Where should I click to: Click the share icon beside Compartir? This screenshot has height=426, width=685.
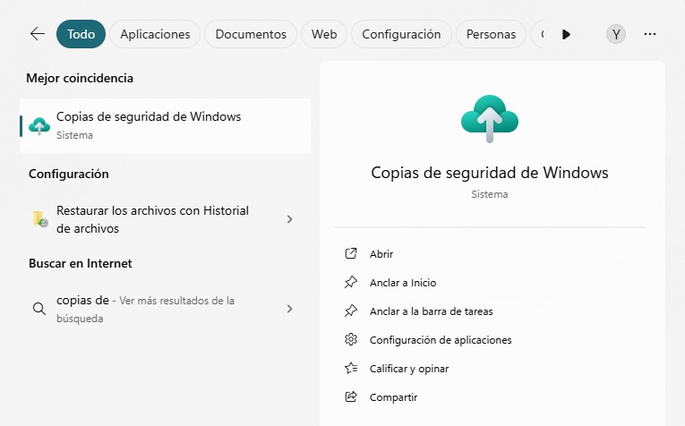click(351, 396)
